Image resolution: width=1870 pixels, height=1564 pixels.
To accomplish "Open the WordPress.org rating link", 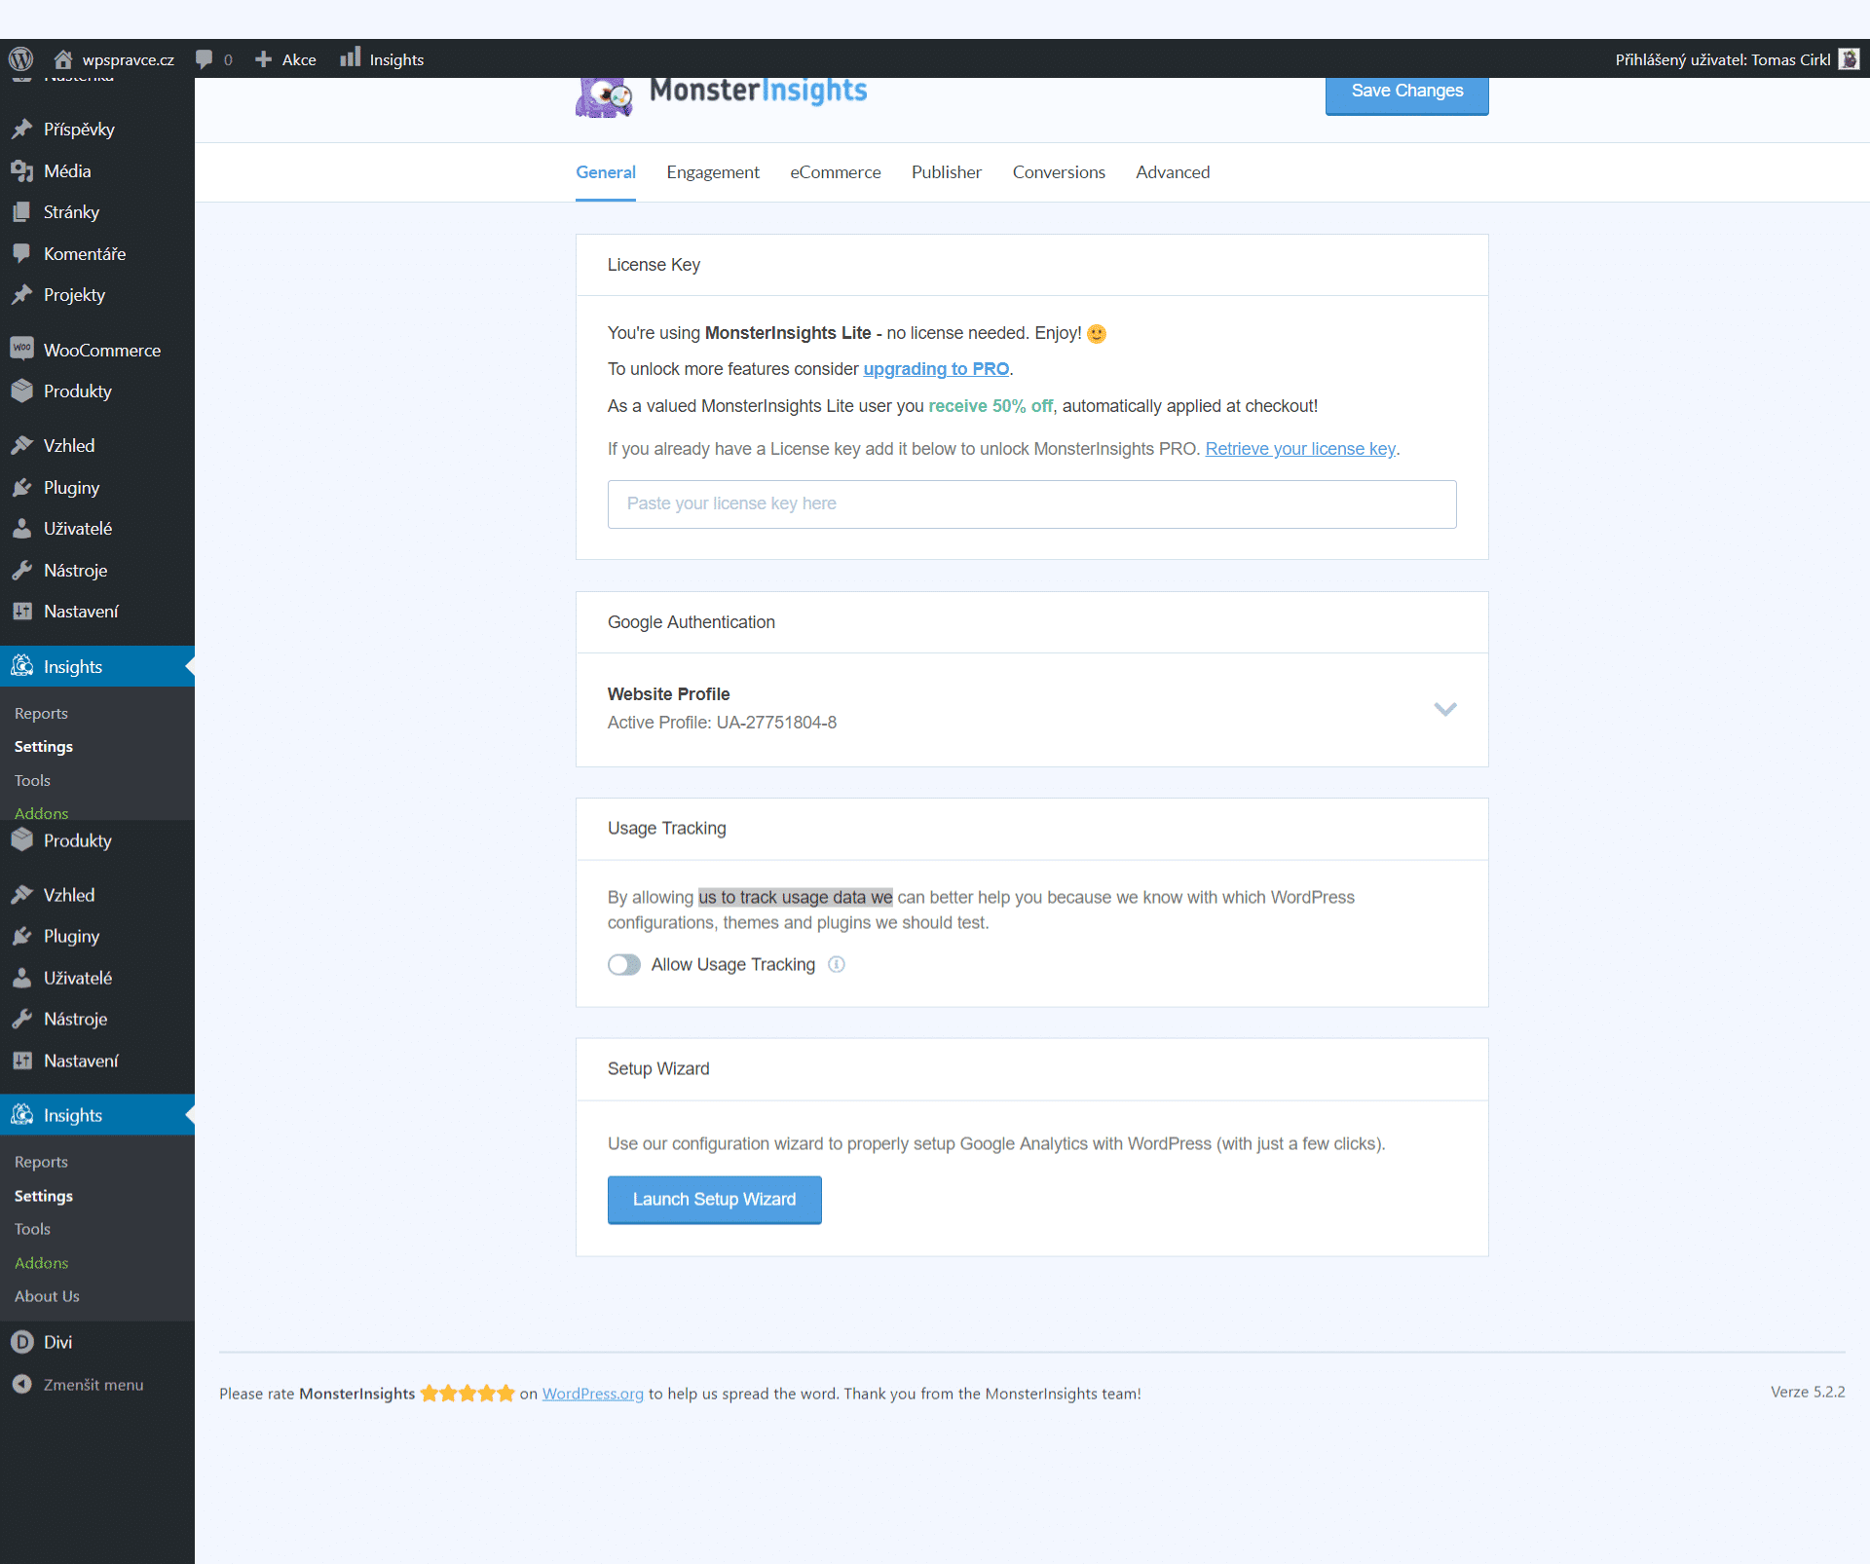I will tap(593, 1394).
